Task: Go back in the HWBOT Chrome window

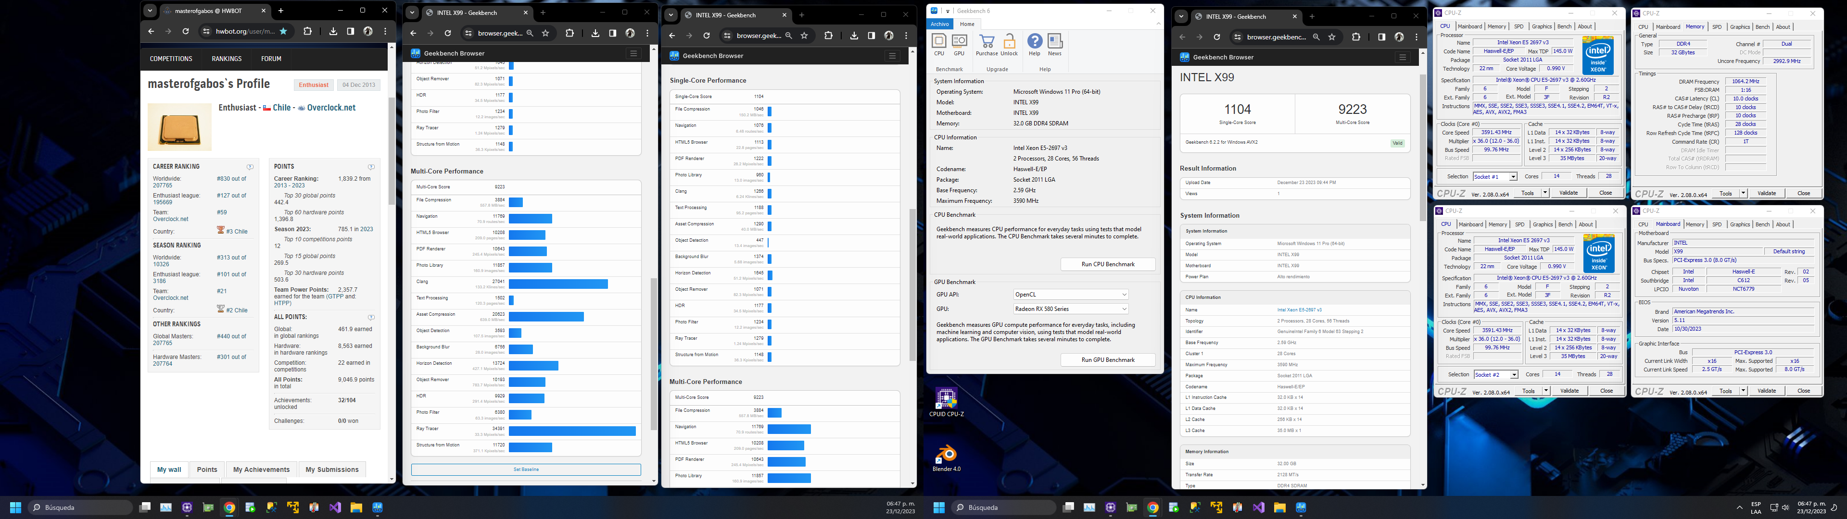Action: tap(151, 32)
